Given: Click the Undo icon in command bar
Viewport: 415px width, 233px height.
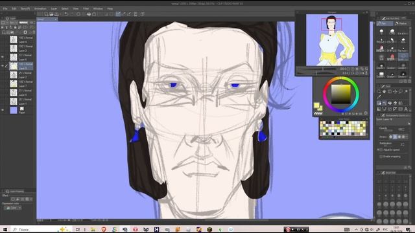Looking at the screenshot, I should [66, 14].
